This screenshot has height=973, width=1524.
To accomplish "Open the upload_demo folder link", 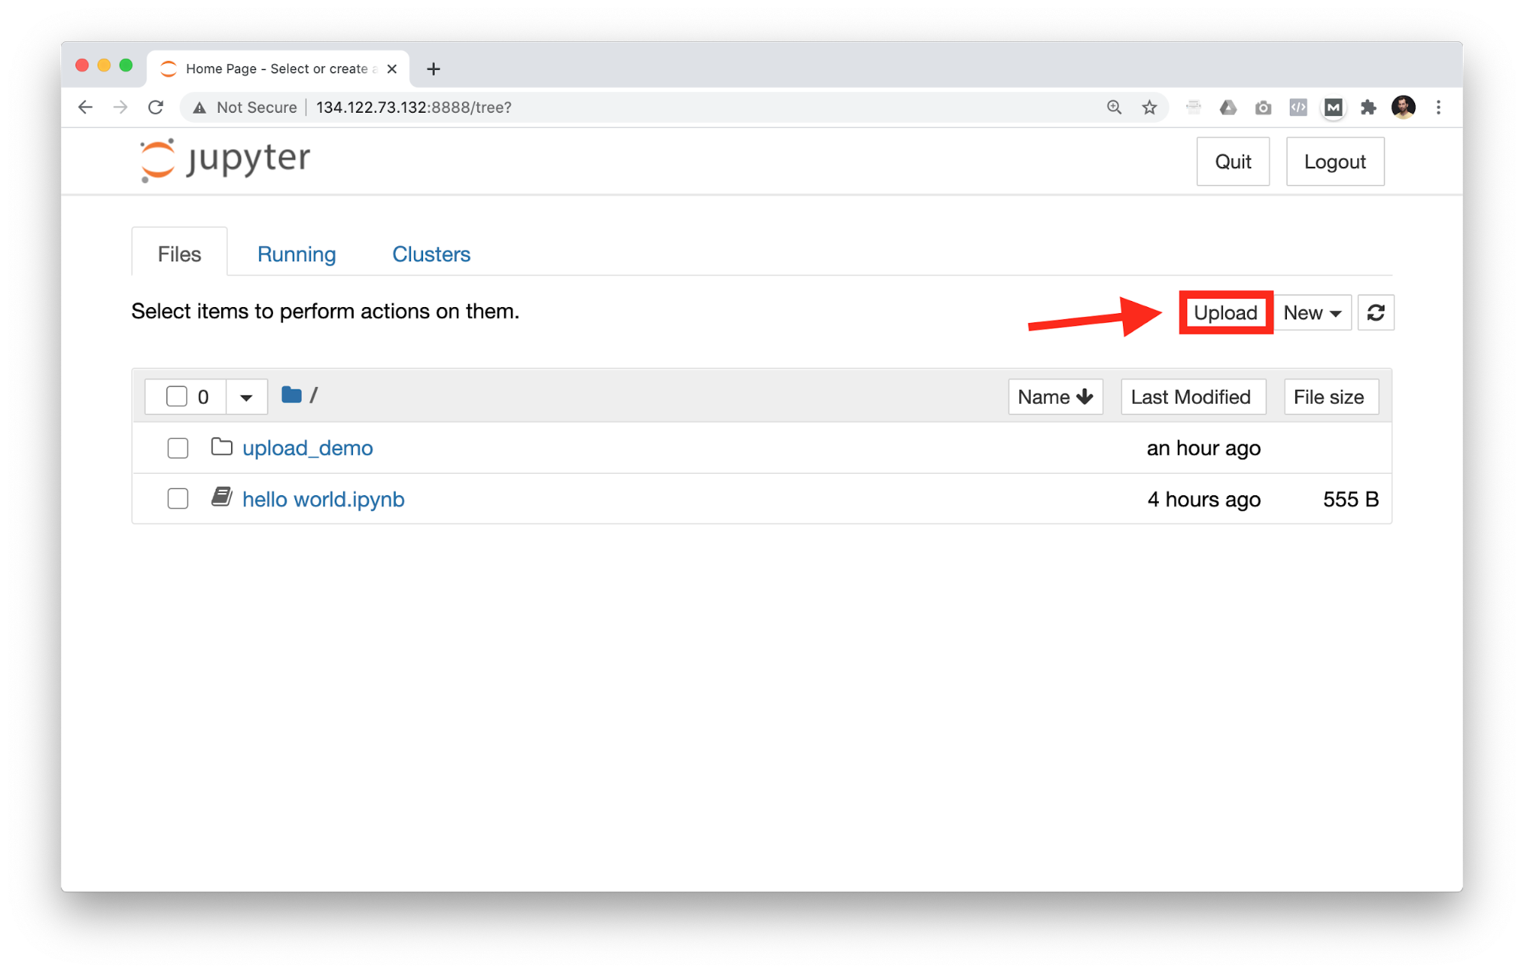I will [307, 448].
